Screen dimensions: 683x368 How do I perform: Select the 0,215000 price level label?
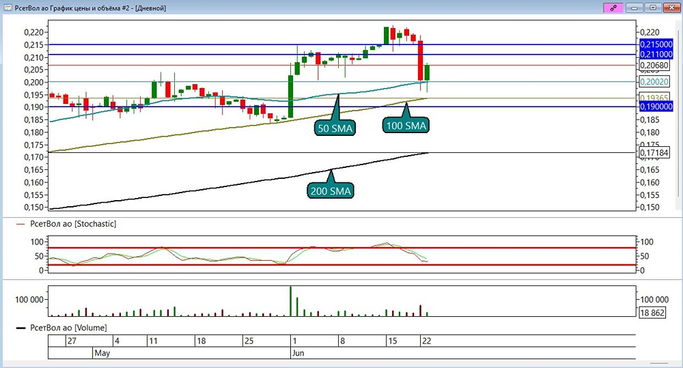click(x=656, y=44)
